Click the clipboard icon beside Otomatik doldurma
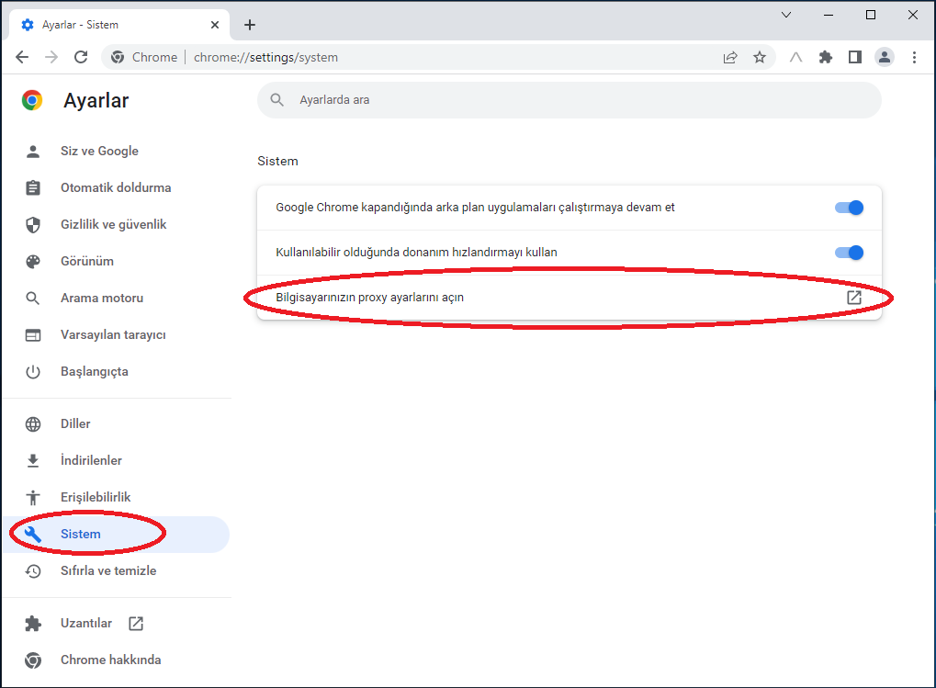 point(33,188)
